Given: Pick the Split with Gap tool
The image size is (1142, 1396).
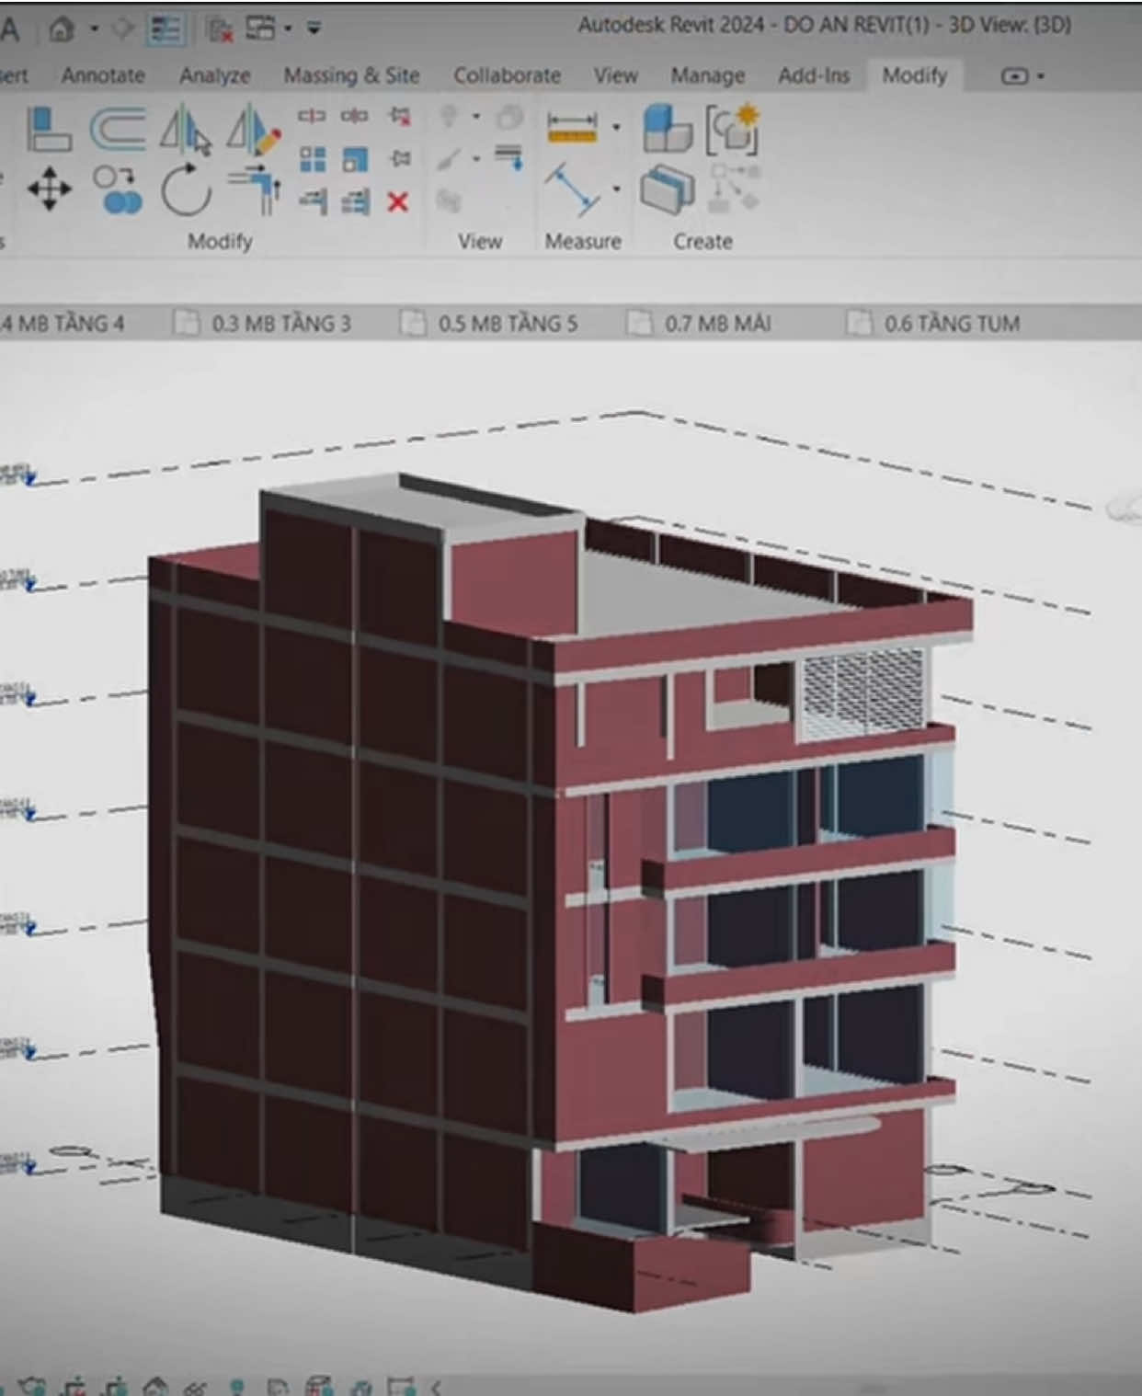Looking at the screenshot, I should [x=354, y=116].
